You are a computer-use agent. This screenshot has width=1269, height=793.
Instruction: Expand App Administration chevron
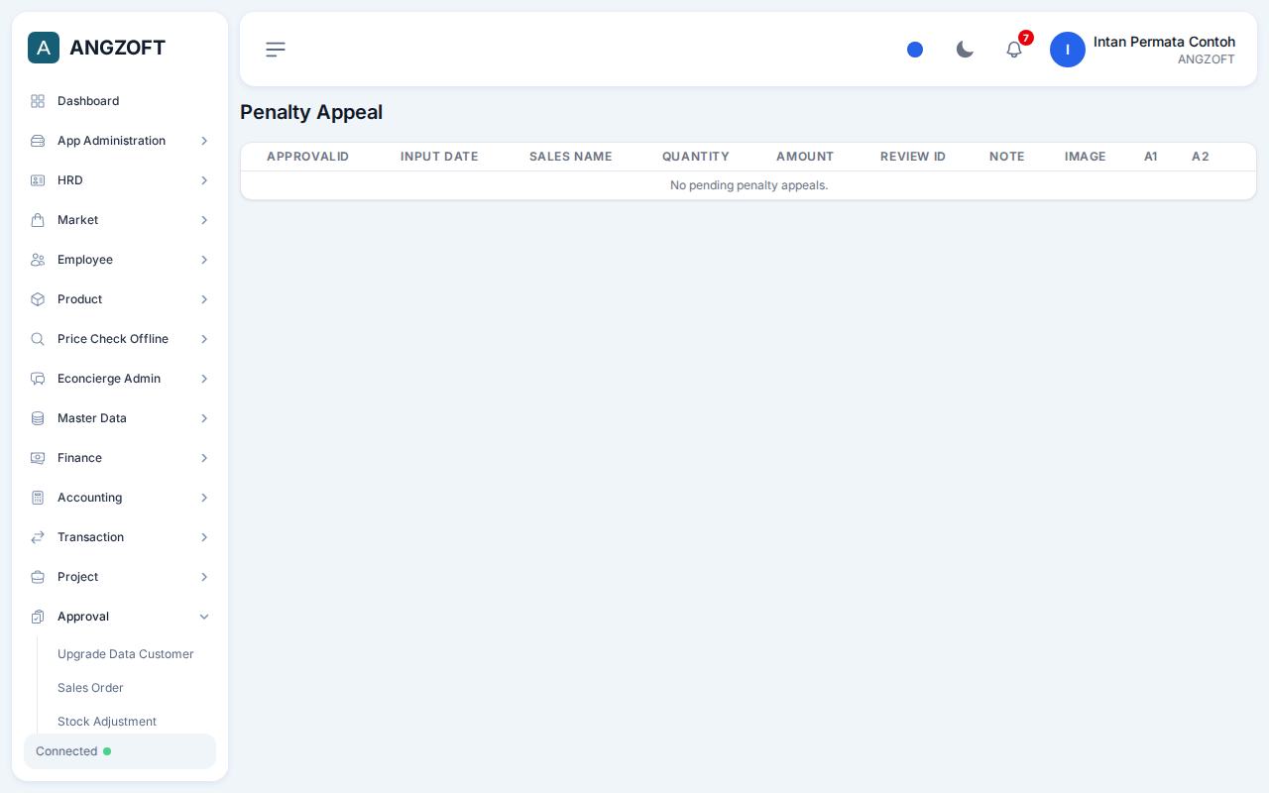click(204, 141)
